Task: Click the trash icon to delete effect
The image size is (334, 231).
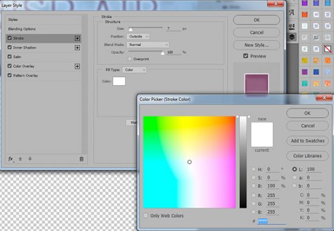Action: click(81, 159)
